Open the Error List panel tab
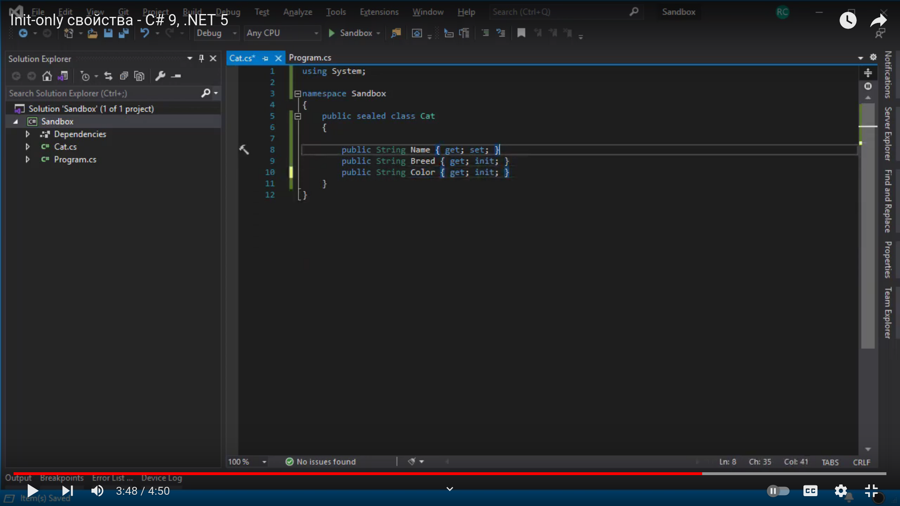Screen dimensions: 900x506 click(x=112, y=478)
